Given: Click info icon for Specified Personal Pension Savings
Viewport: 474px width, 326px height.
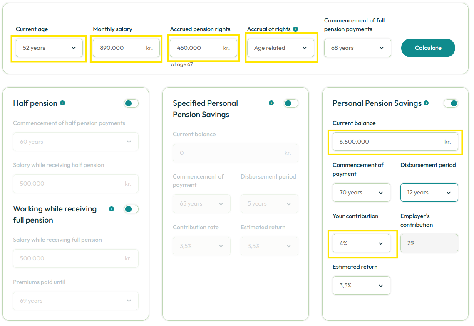Looking at the screenshot, I should coord(271,103).
